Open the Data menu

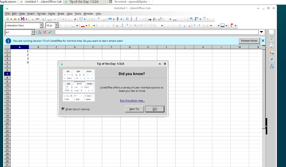click(70, 14)
